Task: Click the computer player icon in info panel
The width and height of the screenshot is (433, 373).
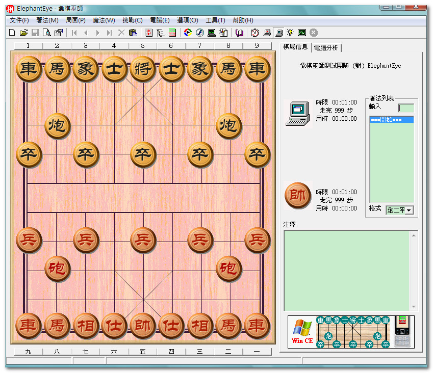Action: [298, 112]
